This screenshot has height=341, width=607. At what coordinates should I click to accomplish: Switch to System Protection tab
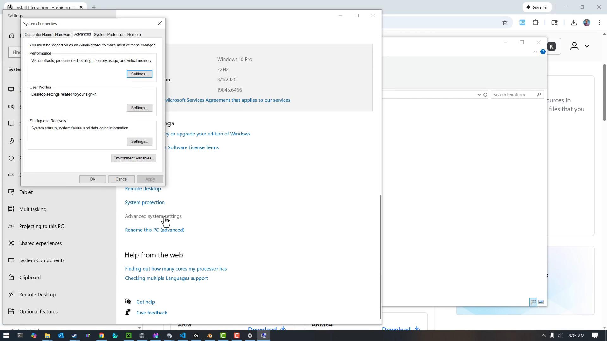[x=109, y=34]
